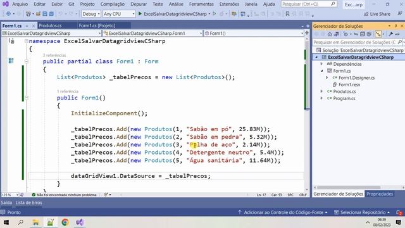Click Chrome icon in Windows taskbar

click(65, 222)
